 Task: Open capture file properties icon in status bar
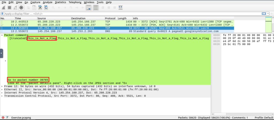pos(8,117)
